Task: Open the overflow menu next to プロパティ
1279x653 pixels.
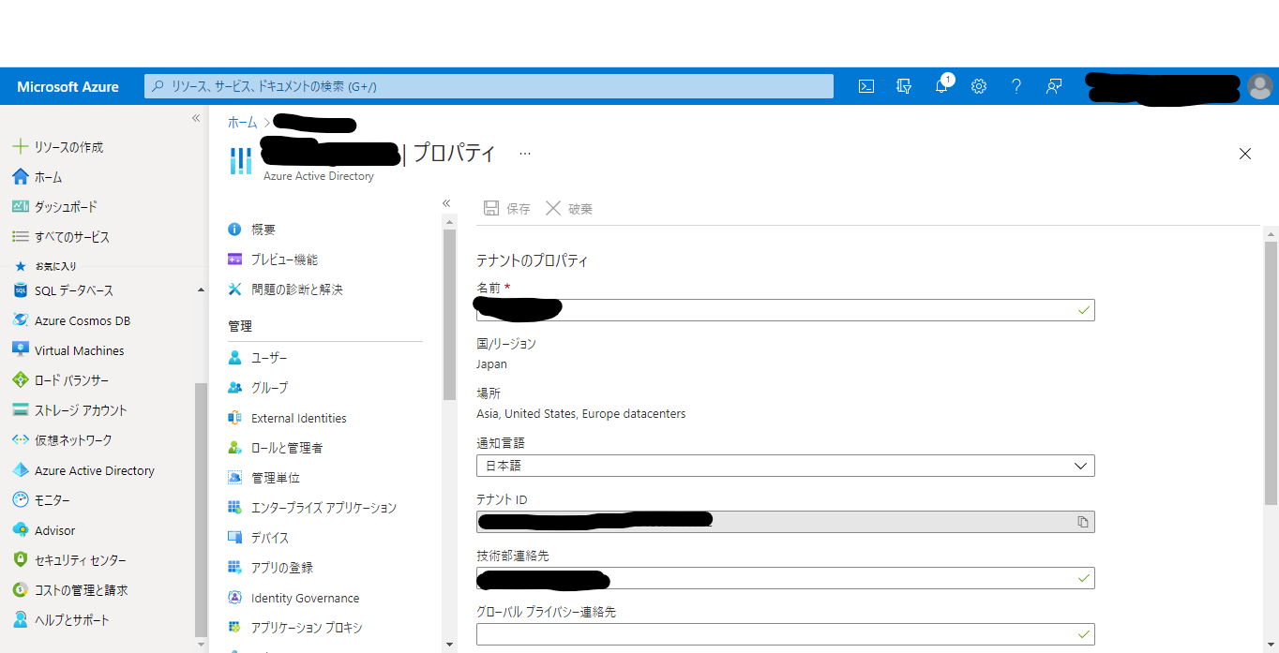Action: pyautogui.click(x=524, y=154)
